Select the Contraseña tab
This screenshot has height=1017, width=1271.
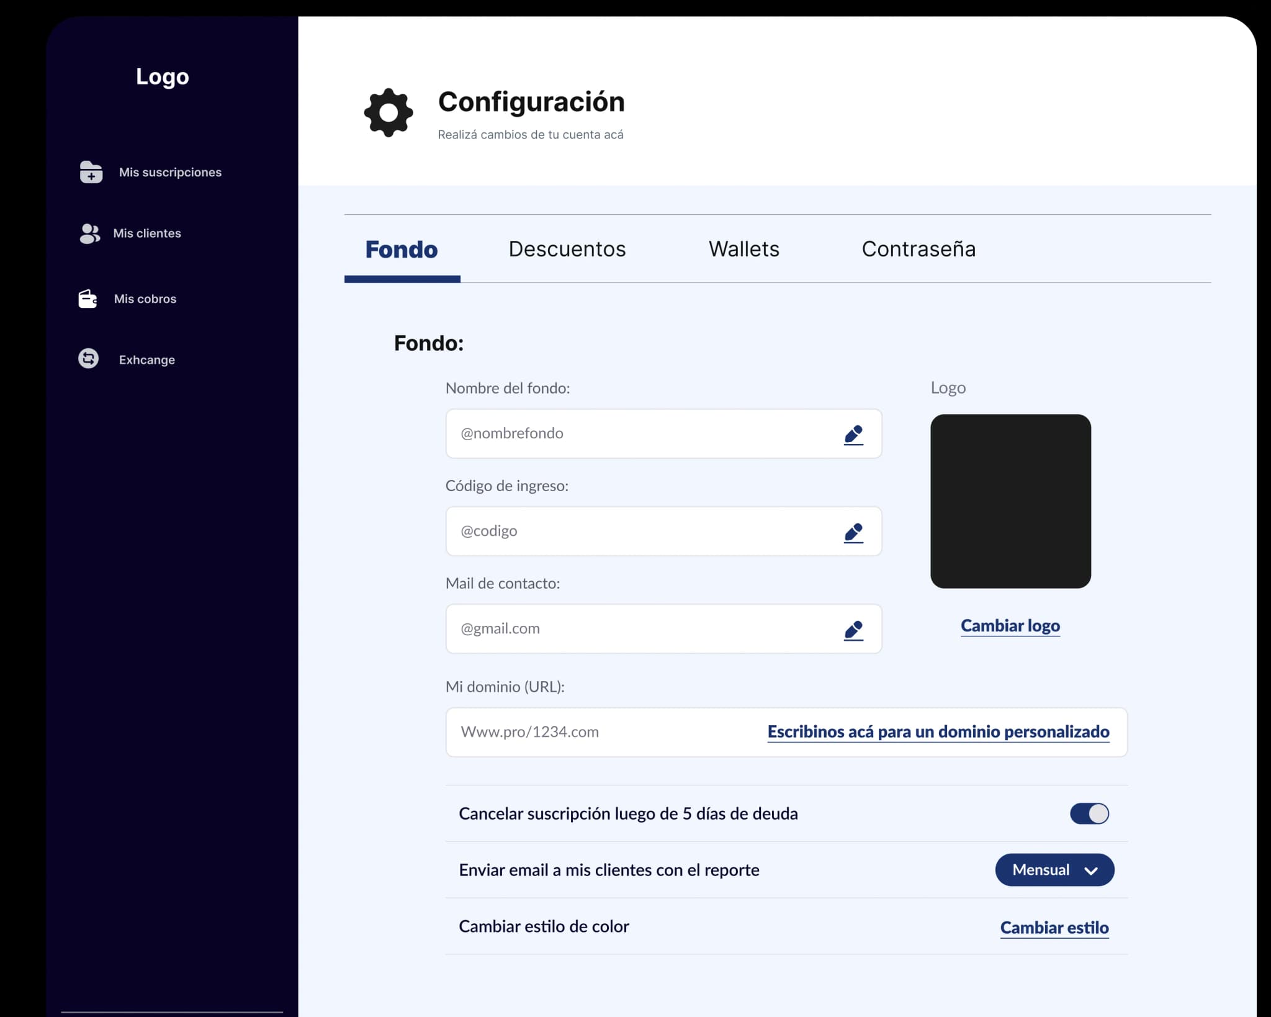[918, 249]
